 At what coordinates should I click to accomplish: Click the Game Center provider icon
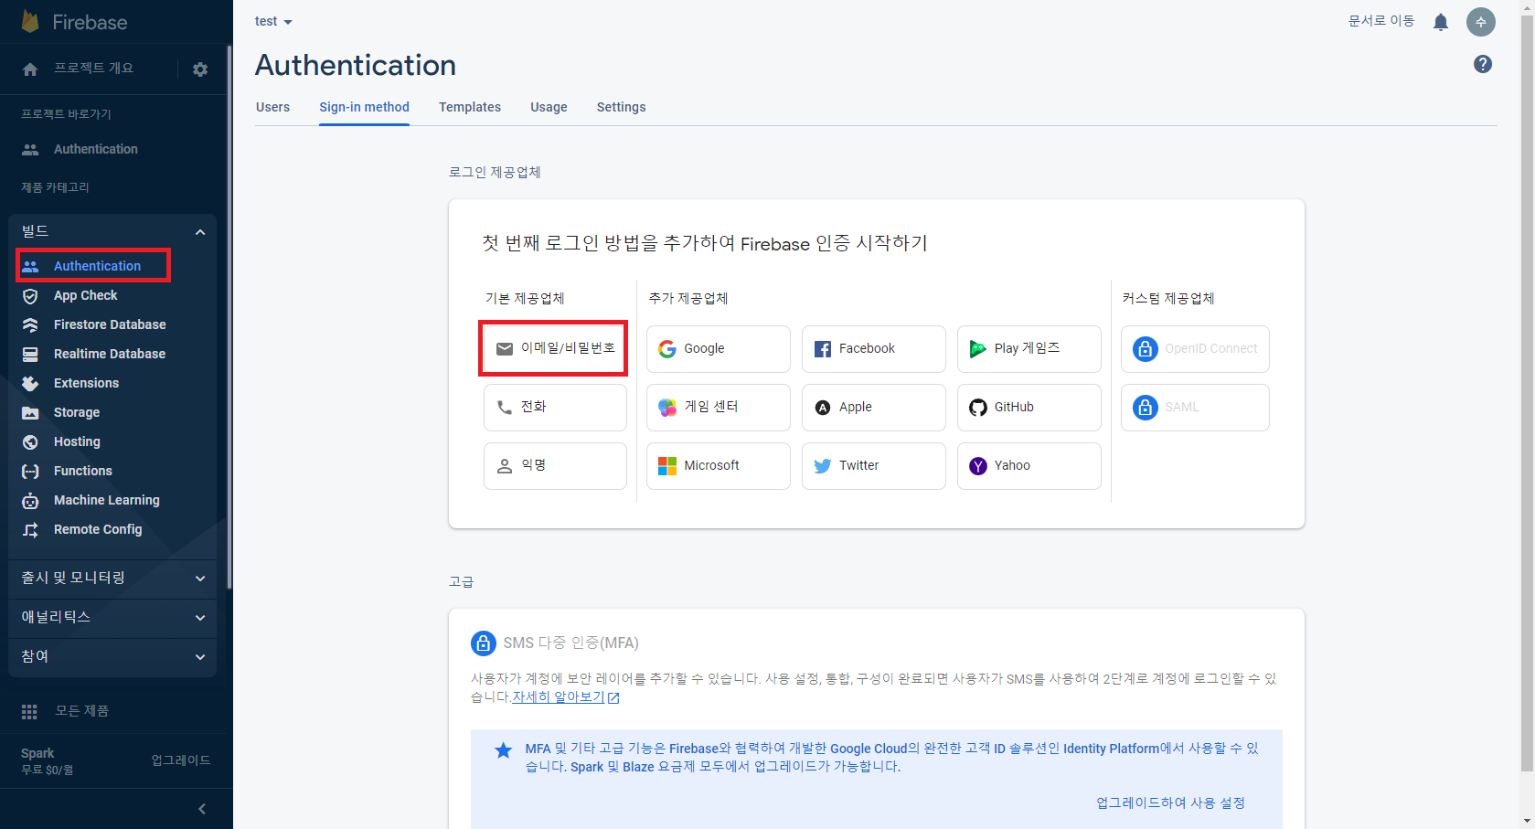(x=667, y=408)
